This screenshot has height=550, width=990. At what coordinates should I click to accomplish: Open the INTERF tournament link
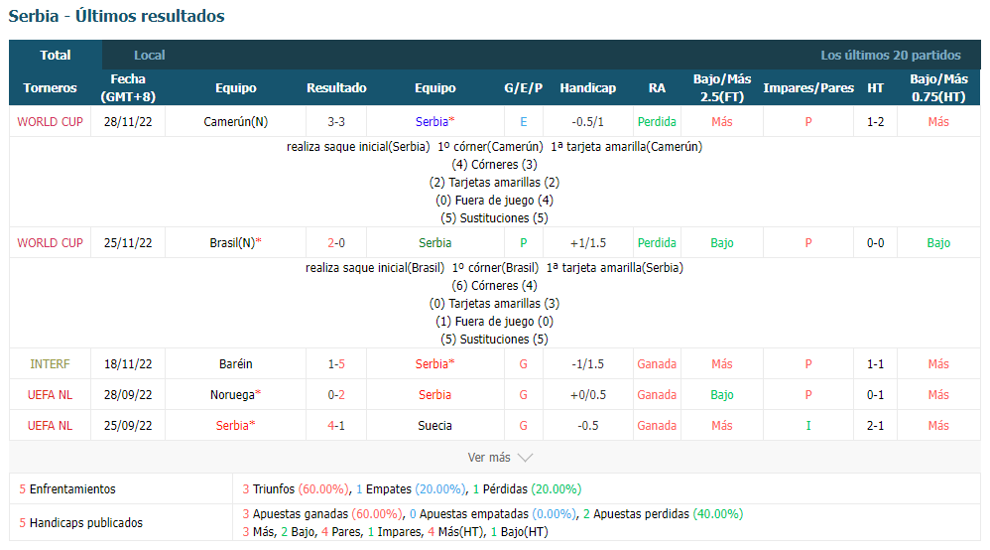[x=50, y=364]
